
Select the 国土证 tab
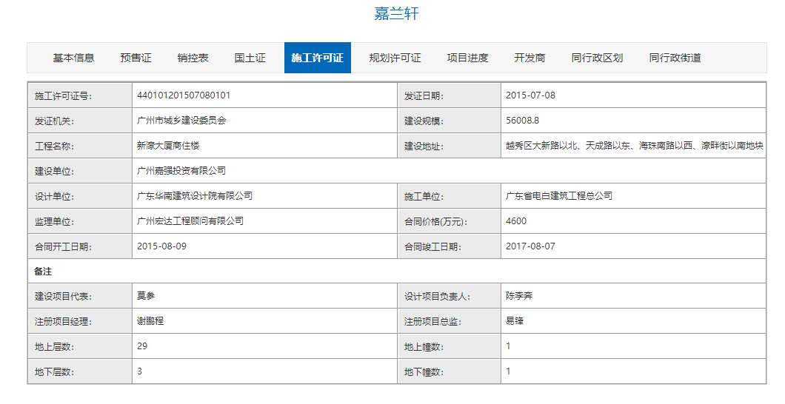(250, 58)
